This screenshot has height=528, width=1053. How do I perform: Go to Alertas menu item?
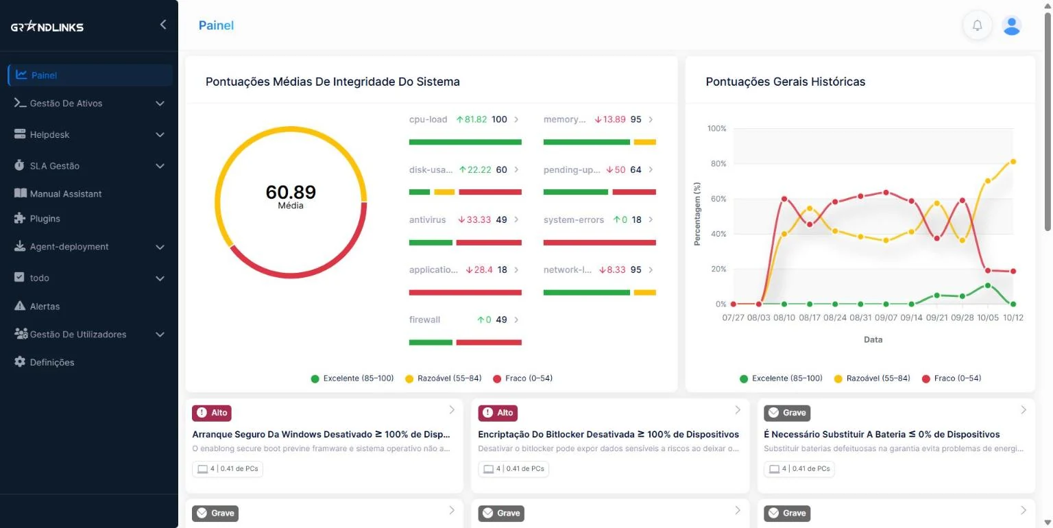click(89, 306)
